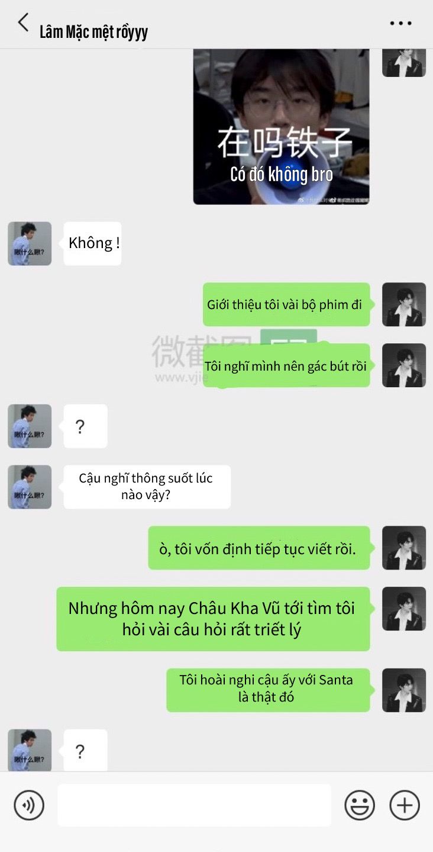433x852 pixels.
Task: Select 'Cậu nghĩ thông suốt lúc nào vậy?' message
Action: (147, 487)
